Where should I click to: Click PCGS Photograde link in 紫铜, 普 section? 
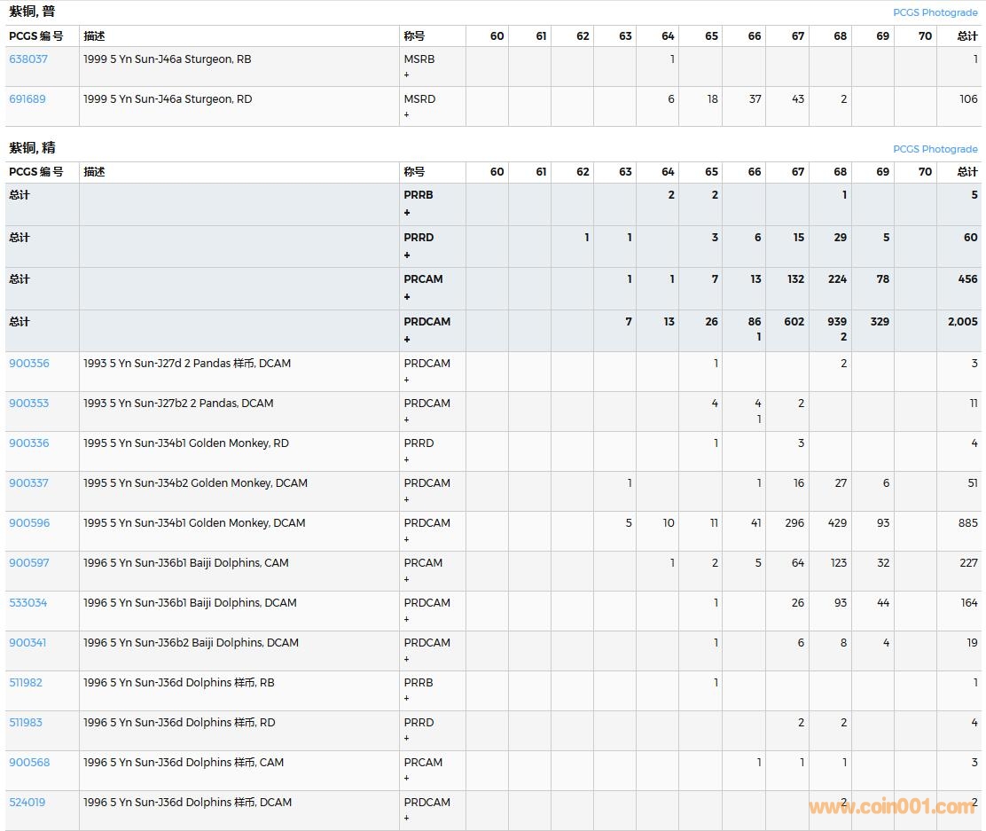coord(935,12)
